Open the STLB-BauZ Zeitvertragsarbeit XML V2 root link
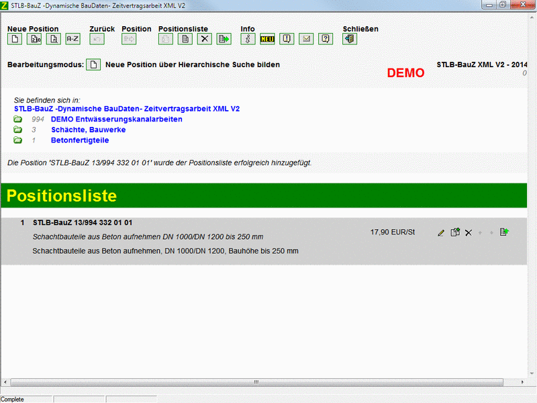The image size is (537, 403). click(x=127, y=109)
